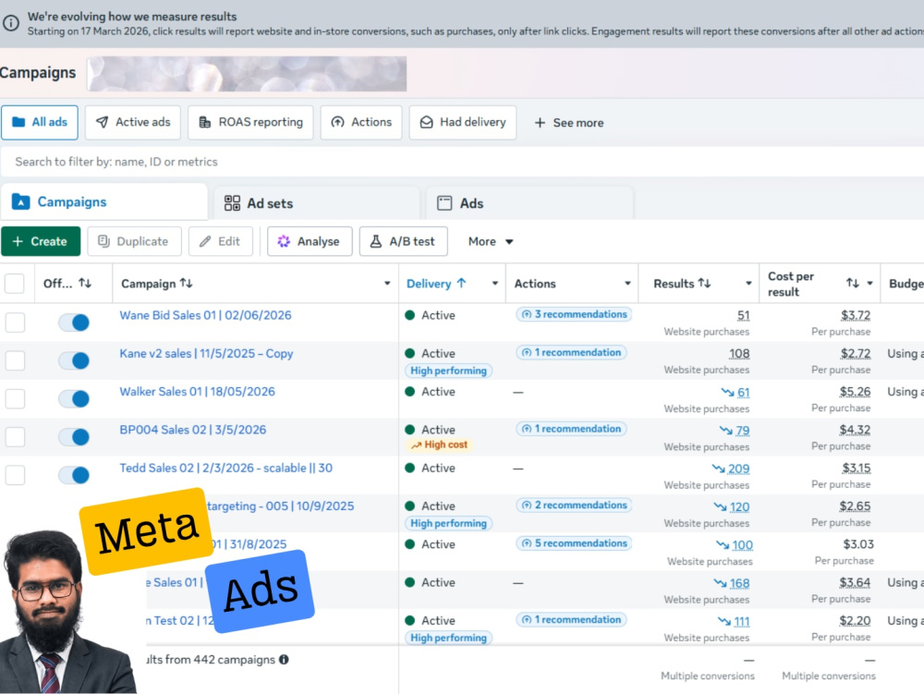The image size is (924, 694).
Task: Open the Campaign column dropdown arrow
Action: click(x=387, y=284)
